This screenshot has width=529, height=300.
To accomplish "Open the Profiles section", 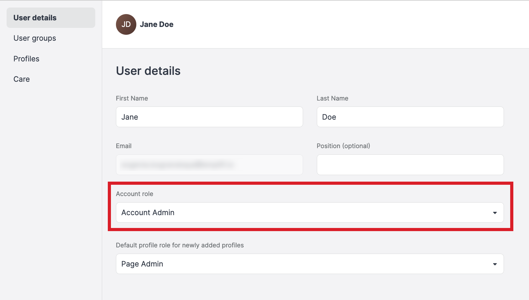I will 26,59.
